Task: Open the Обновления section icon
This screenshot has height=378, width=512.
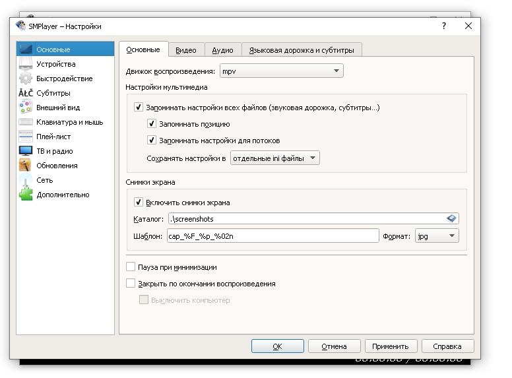Action: tap(25, 166)
